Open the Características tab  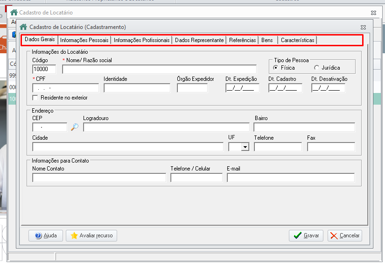click(297, 40)
